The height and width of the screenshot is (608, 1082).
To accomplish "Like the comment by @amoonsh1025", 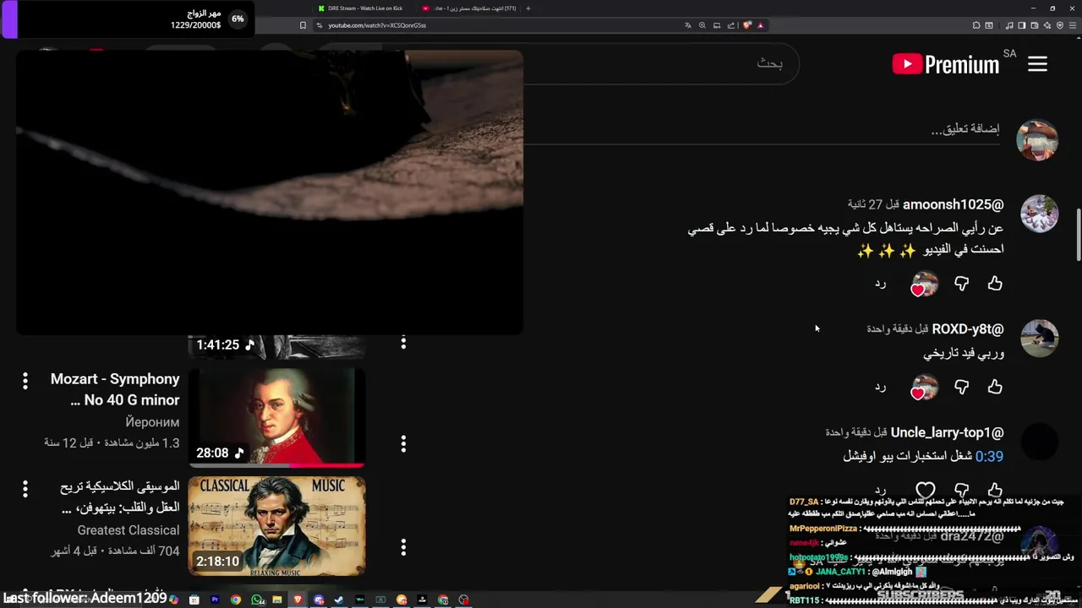I will (x=995, y=284).
